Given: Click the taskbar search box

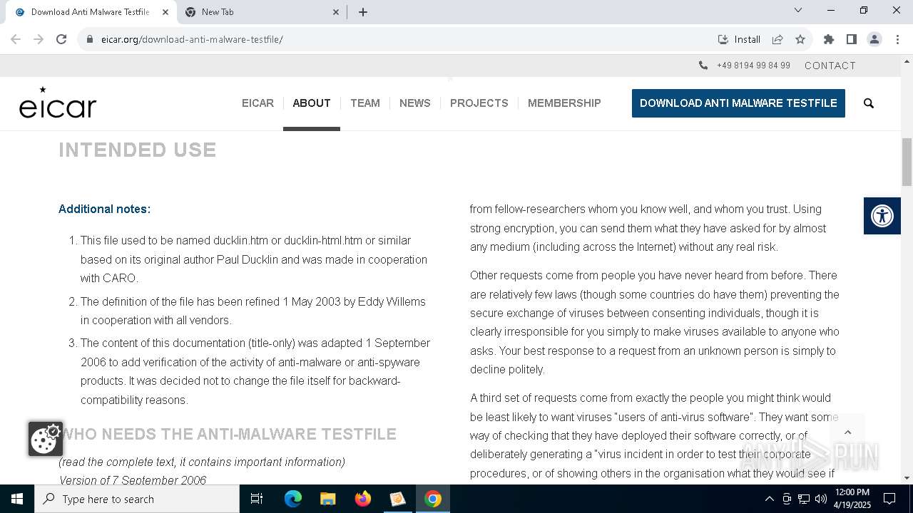Looking at the screenshot, I should (137, 499).
